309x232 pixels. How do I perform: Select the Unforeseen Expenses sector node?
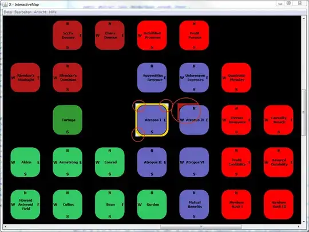pyautogui.click(x=194, y=78)
